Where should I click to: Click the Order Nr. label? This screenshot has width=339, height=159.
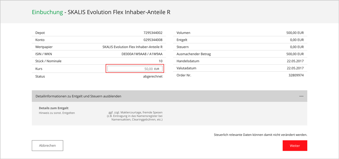(x=184, y=76)
